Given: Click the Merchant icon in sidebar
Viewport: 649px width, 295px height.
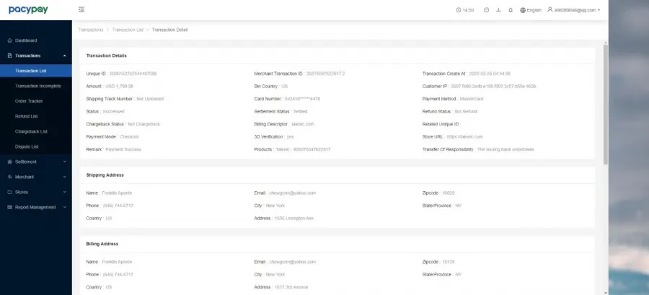Looking at the screenshot, I should click(10, 177).
